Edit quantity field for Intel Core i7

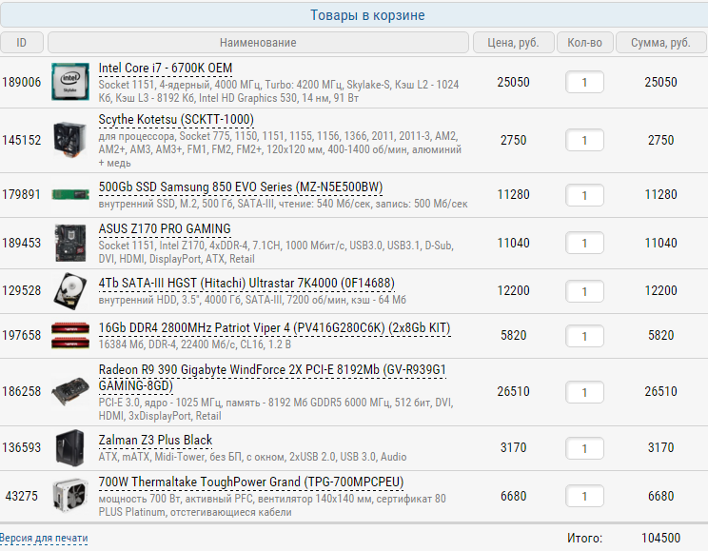[584, 82]
